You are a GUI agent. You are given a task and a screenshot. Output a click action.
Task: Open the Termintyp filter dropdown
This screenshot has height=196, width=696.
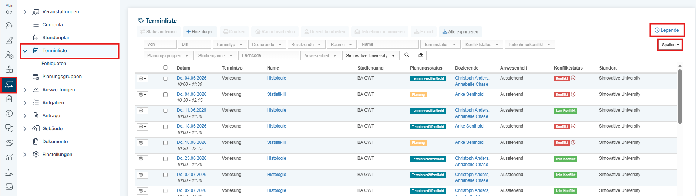tap(229, 44)
